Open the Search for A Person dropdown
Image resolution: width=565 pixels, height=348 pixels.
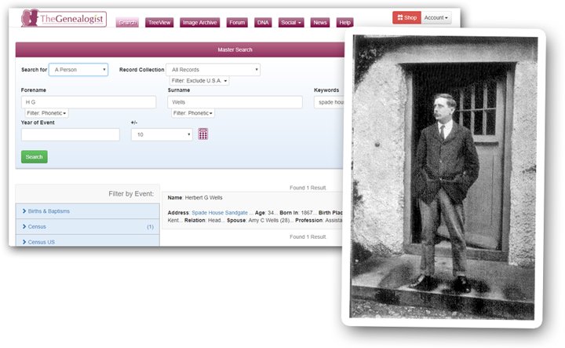point(78,70)
